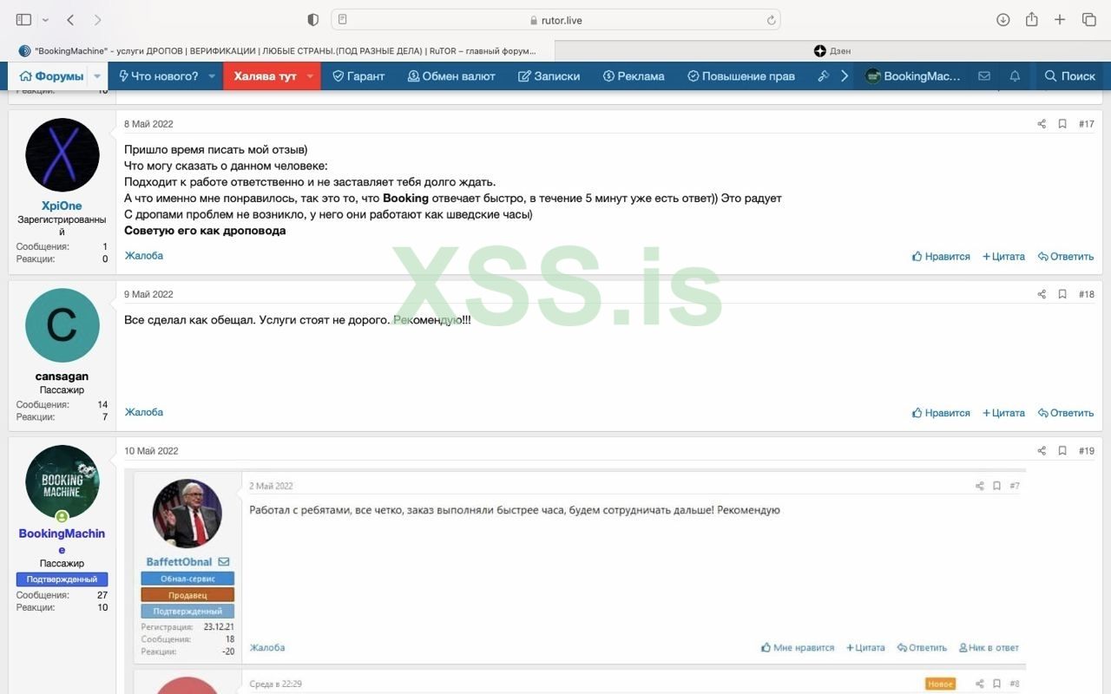Image resolution: width=1111 pixels, height=694 pixels.
Task: Share post #18
Action: pyautogui.click(x=1042, y=294)
